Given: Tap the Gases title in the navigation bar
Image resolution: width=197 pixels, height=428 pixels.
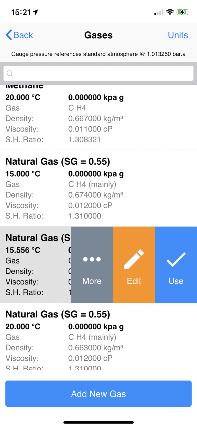Looking at the screenshot, I should coord(98,35).
